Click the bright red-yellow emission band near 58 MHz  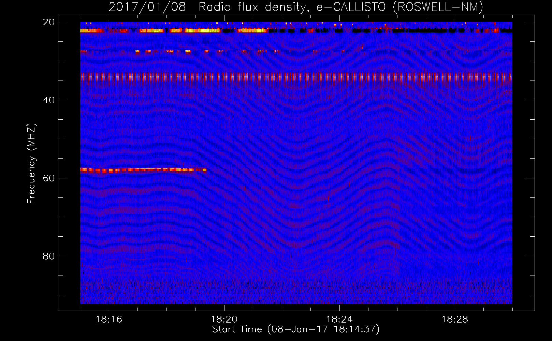coord(143,170)
